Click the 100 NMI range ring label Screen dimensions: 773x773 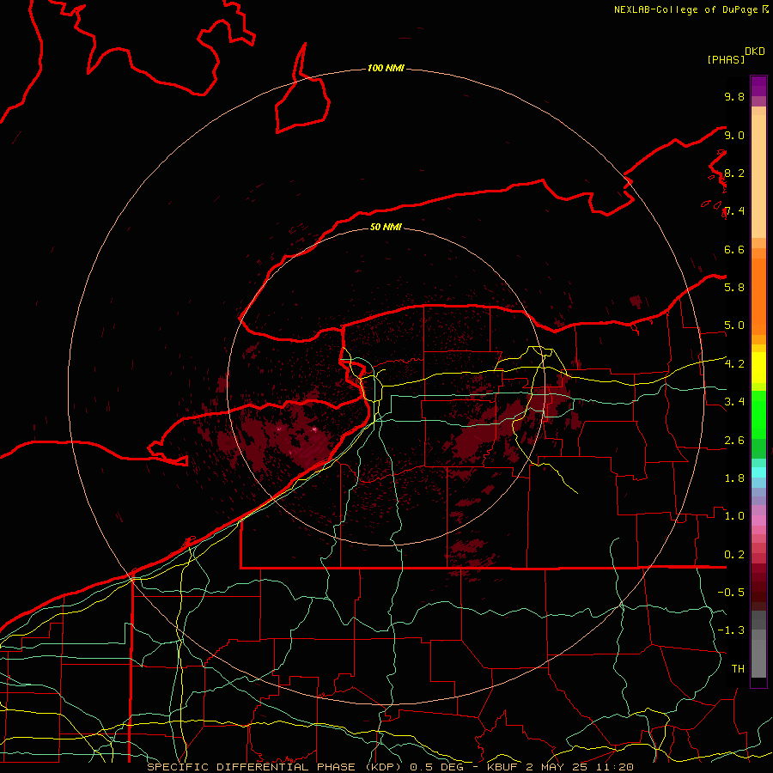[x=386, y=68]
